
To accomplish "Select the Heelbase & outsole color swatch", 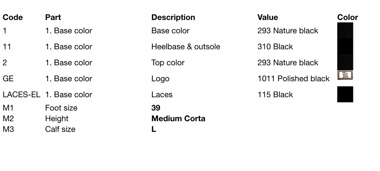I will (x=345, y=46).
